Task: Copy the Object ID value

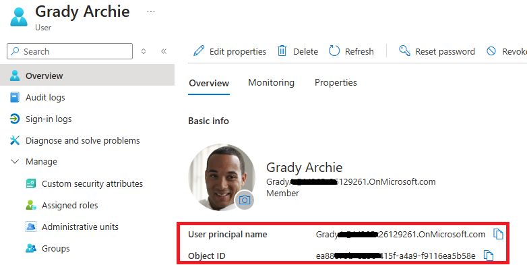Action: pos(489,256)
